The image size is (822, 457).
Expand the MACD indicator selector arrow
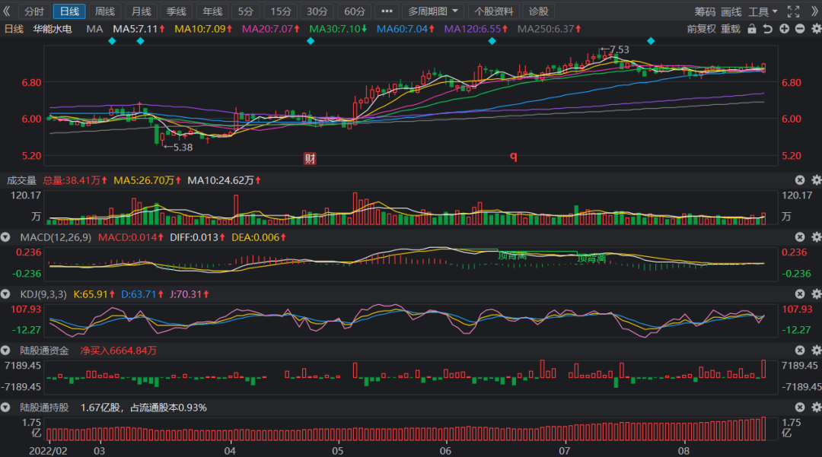(x=7, y=237)
